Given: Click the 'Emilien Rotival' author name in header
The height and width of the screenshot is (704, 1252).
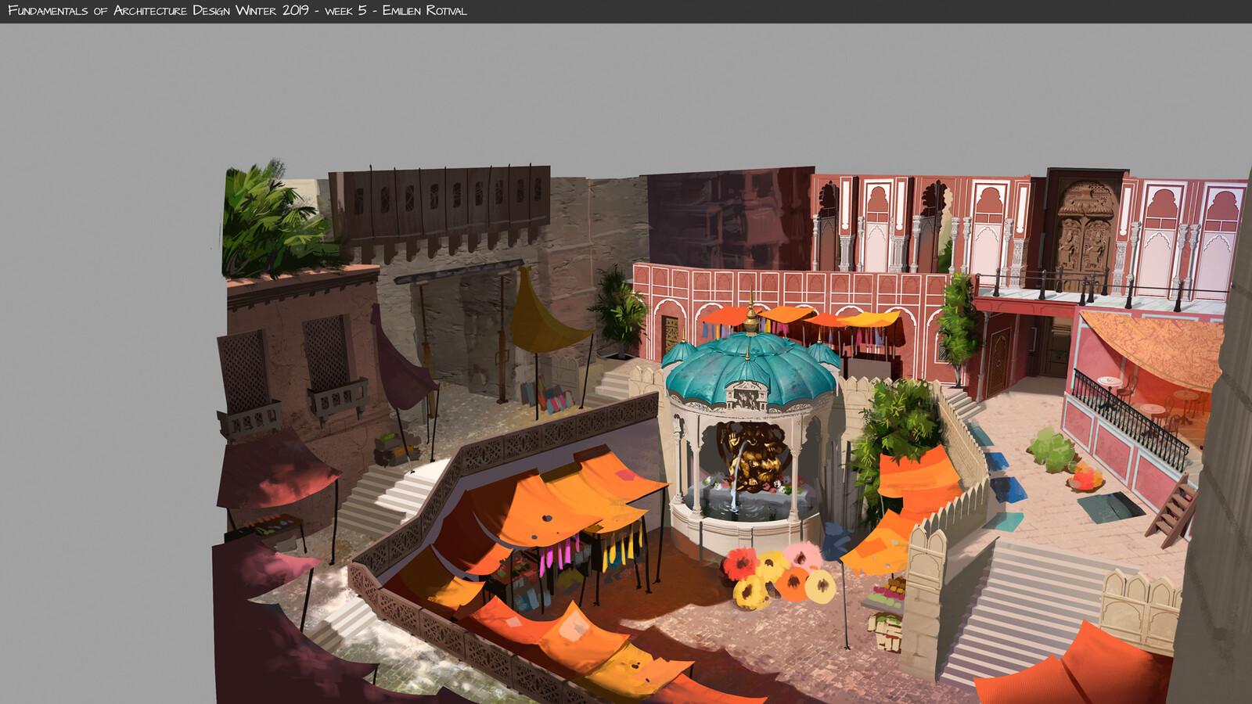Looking at the screenshot, I should [425, 11].
